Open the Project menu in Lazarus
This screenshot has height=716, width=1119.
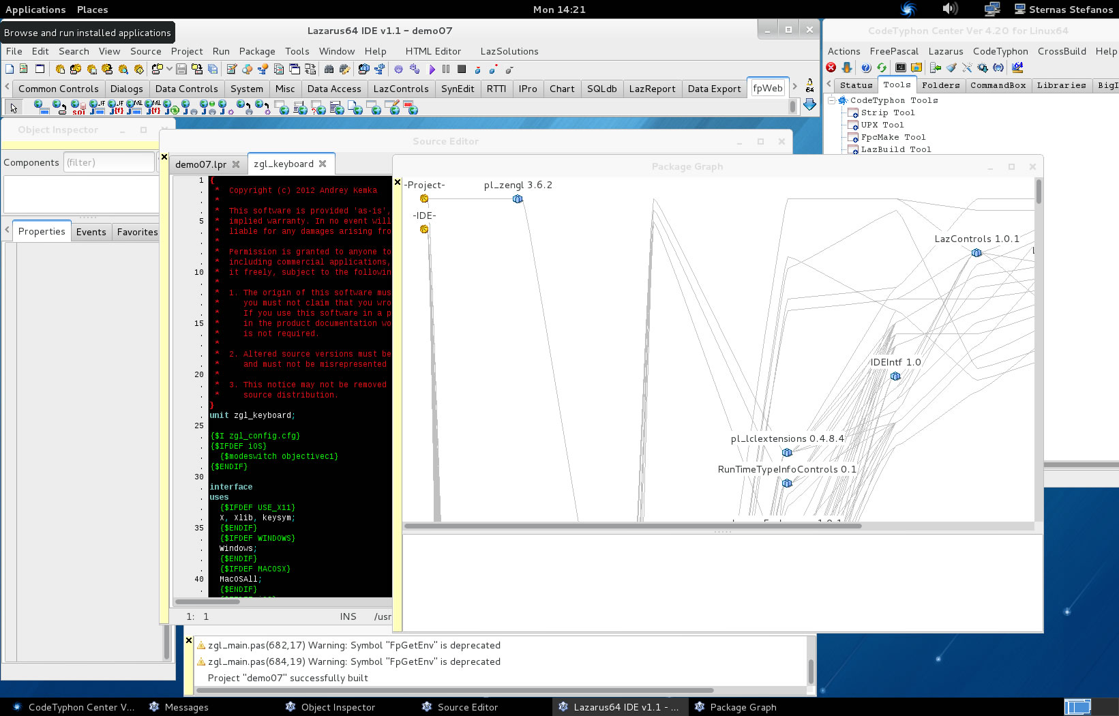click(x=187, y=51)
